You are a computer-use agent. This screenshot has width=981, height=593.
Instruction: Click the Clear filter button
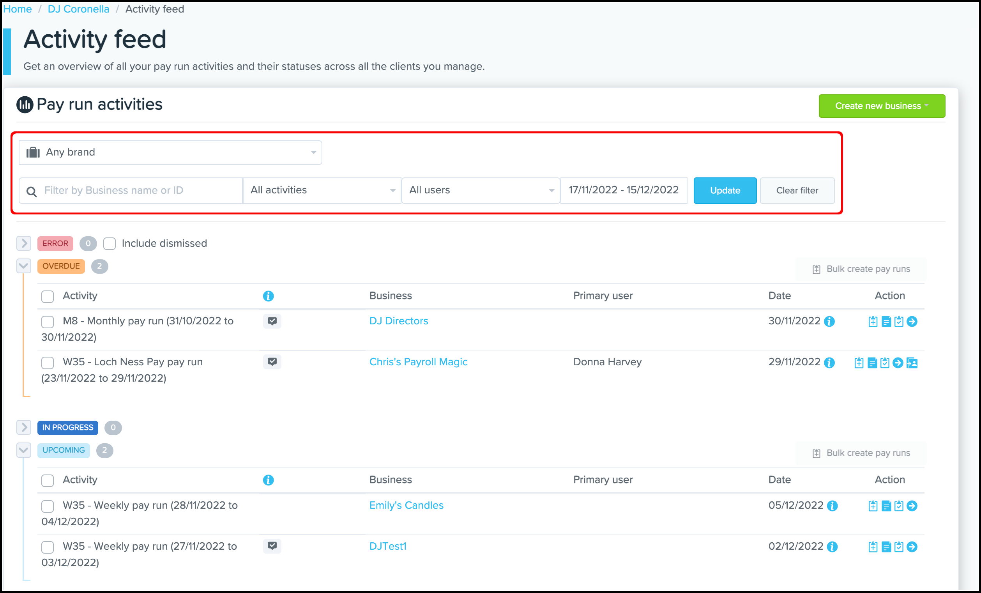[797, 190]
